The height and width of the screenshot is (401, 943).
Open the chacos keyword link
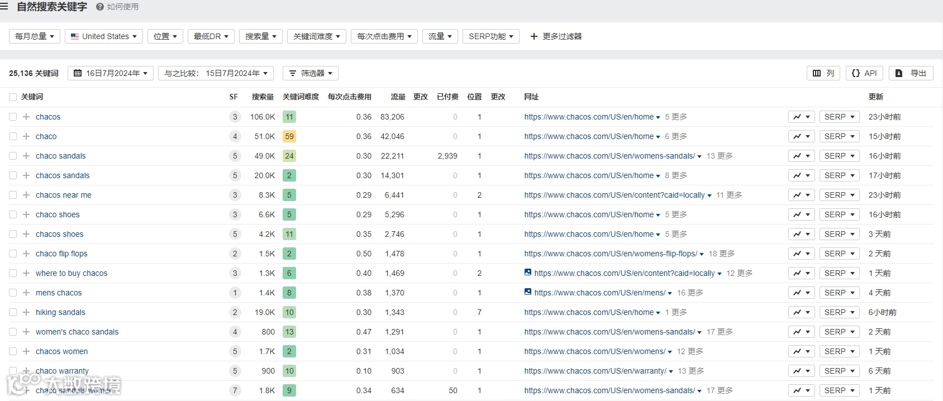[48, 117]
